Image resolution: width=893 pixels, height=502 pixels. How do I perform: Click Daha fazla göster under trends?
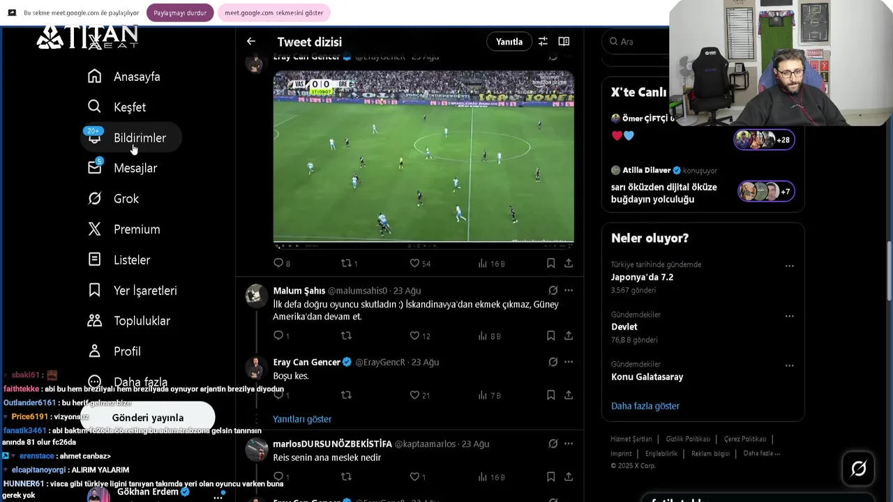(x=645, y=406)
